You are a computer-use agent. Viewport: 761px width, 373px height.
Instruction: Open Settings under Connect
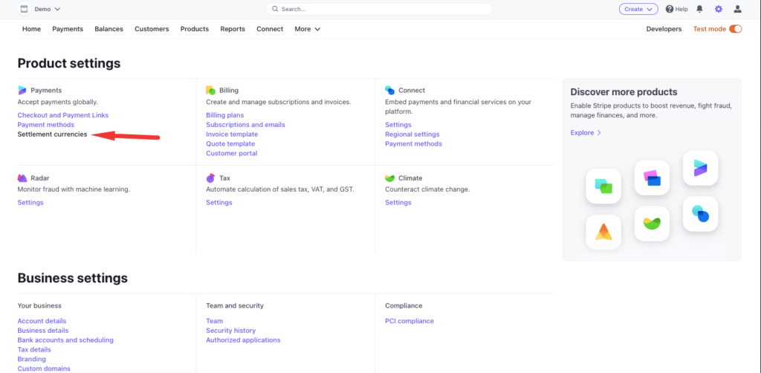[398, 125]
